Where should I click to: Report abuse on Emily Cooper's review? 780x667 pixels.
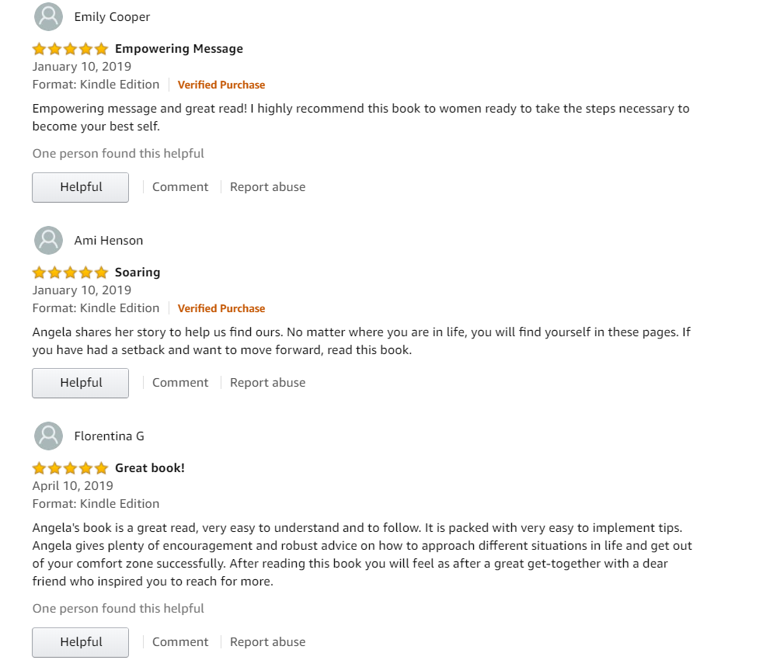click(267, 187)
